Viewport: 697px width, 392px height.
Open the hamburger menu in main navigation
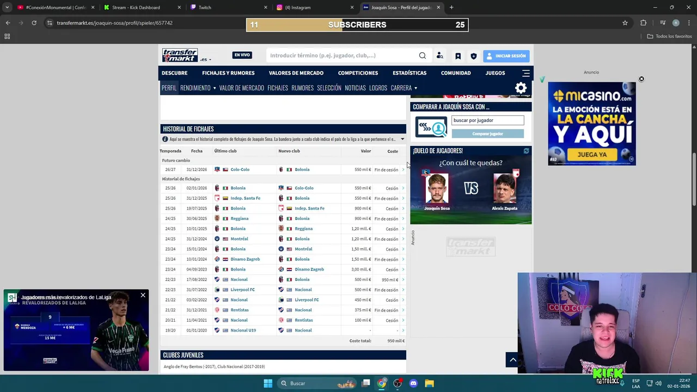click(526, 73)
